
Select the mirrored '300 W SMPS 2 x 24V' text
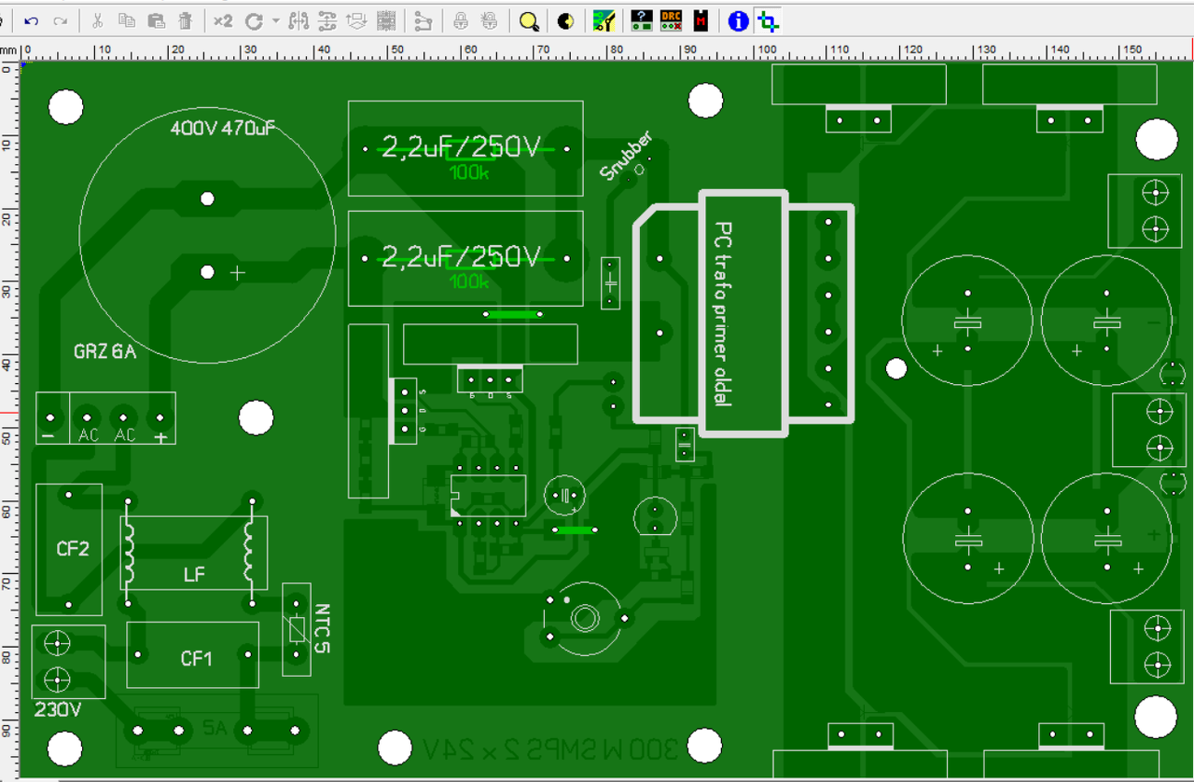(550, 749)
